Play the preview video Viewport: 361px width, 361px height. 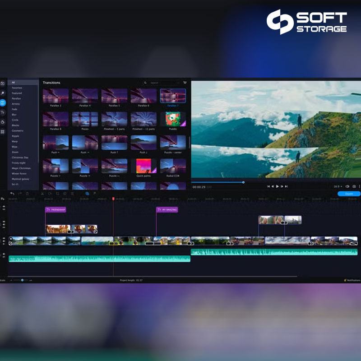pos(278,186)
